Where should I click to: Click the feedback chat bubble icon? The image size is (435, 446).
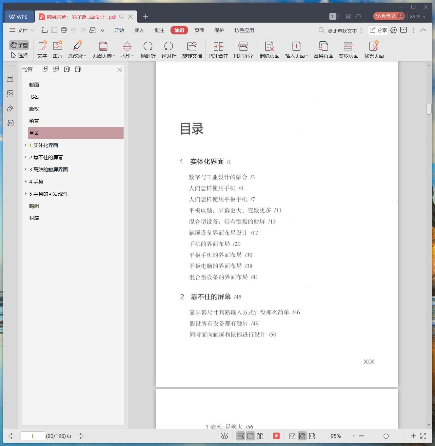(x=404, y=30)
